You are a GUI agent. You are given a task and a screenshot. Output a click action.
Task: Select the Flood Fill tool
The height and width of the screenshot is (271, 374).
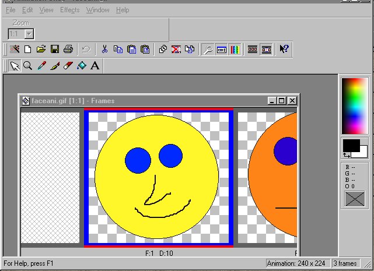(x=82, y=65)
